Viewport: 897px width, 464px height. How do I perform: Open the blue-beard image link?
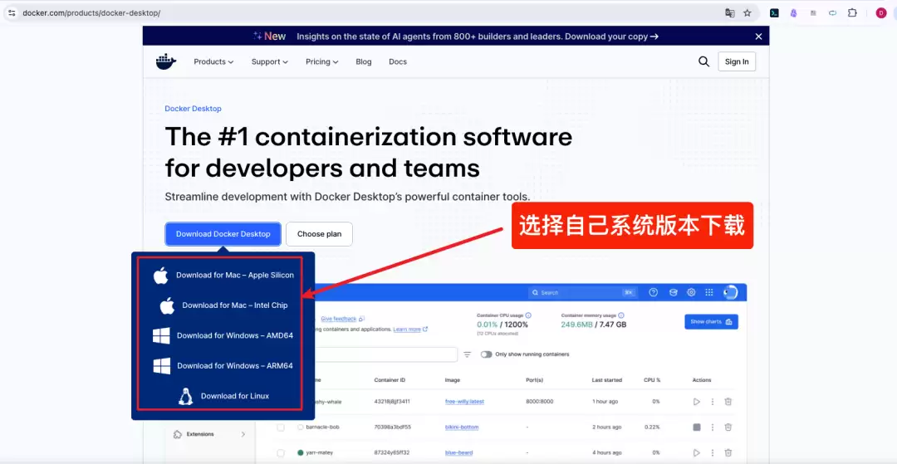(x=458, y=452)
